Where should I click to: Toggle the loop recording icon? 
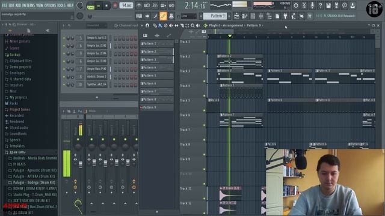point(171,5)
